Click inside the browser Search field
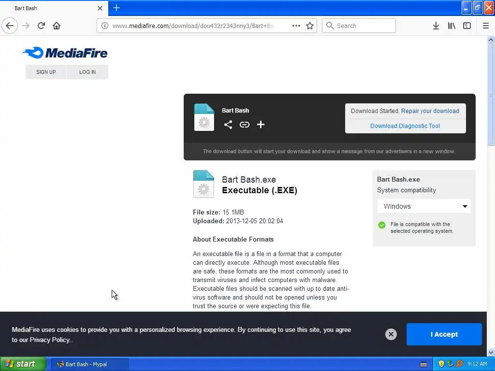Viewport: 495px width, 371px height. click(x=359, y=26)
